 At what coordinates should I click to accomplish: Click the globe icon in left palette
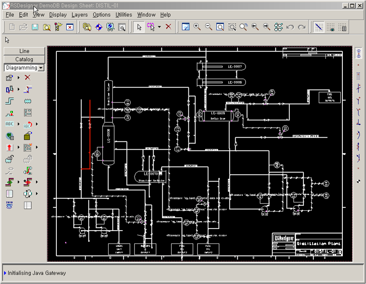[x=10, y=136]
